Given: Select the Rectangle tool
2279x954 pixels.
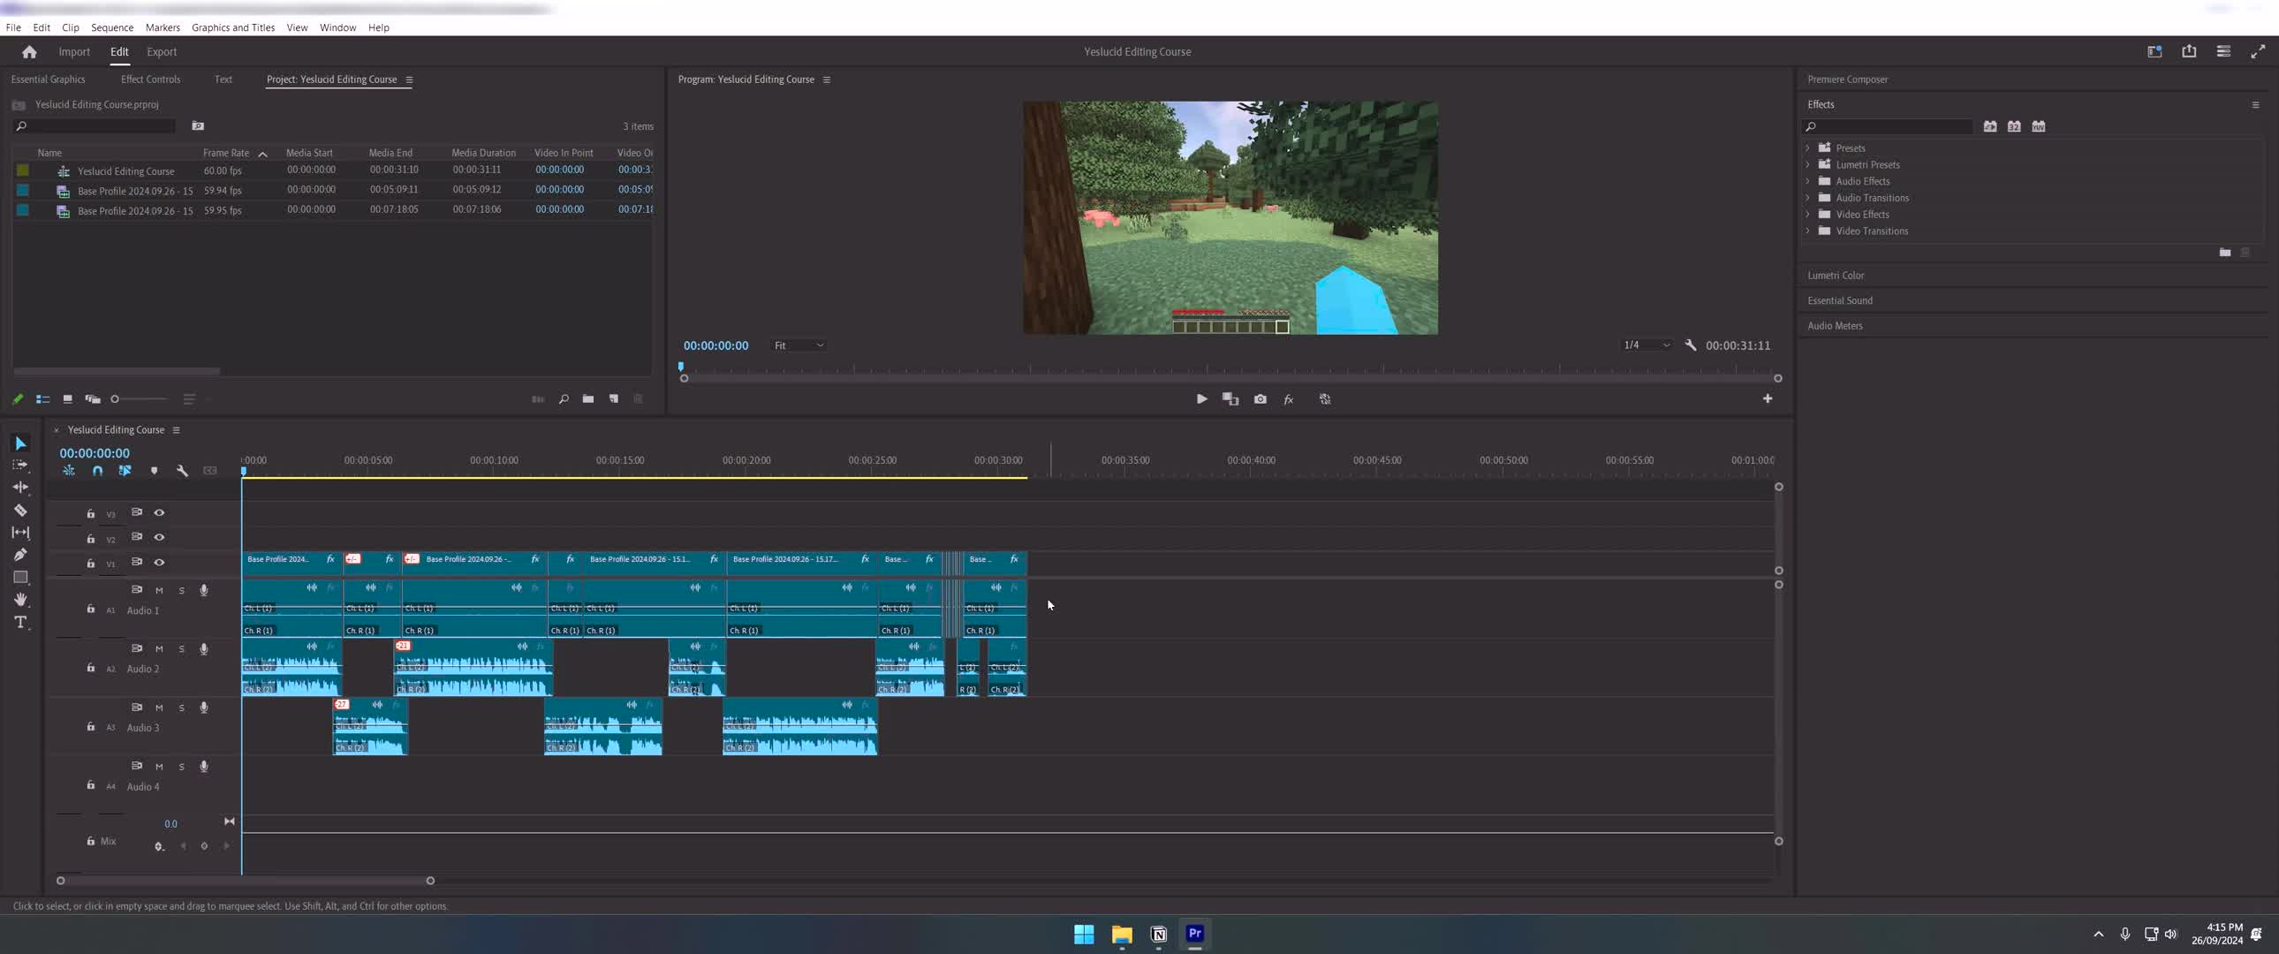Looking at the screenshot, I should [20, 577].
